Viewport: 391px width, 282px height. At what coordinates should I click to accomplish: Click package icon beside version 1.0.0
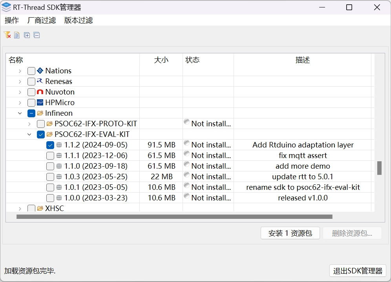[x=59, y=198]
